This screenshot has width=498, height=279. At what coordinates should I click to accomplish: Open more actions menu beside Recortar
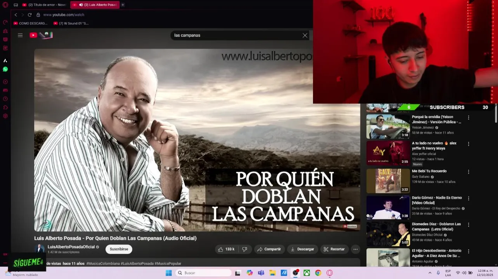(356, 249)
